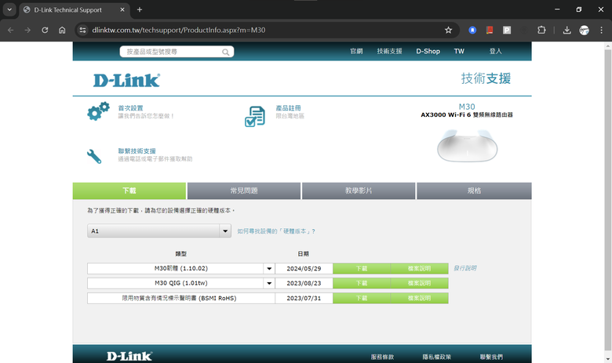
Task: Download M30 firmware 1.10.02
Action: click(362, 268)
